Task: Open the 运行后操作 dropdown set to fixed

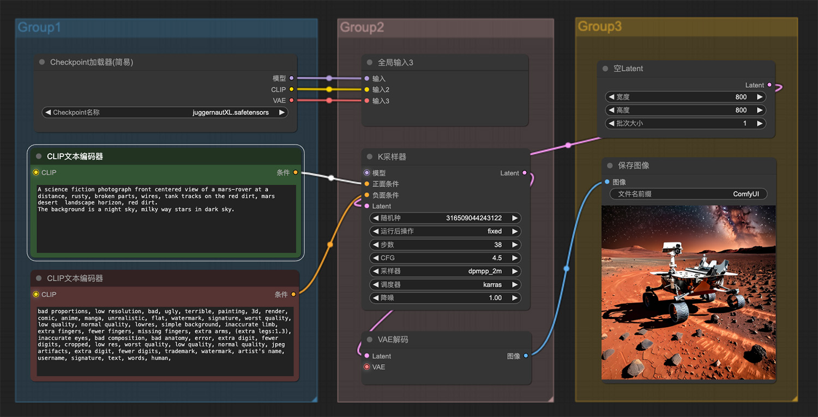Action: [x=445, y=231]
